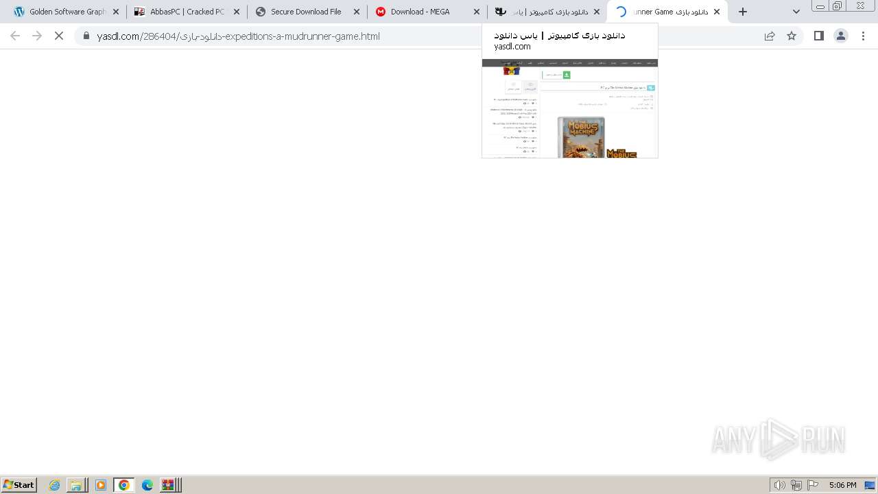Viewport: 878px width, 494px height.
Task: Switch to AbbasPC Cracked PC tab
Action: click(x=187, y=12)
